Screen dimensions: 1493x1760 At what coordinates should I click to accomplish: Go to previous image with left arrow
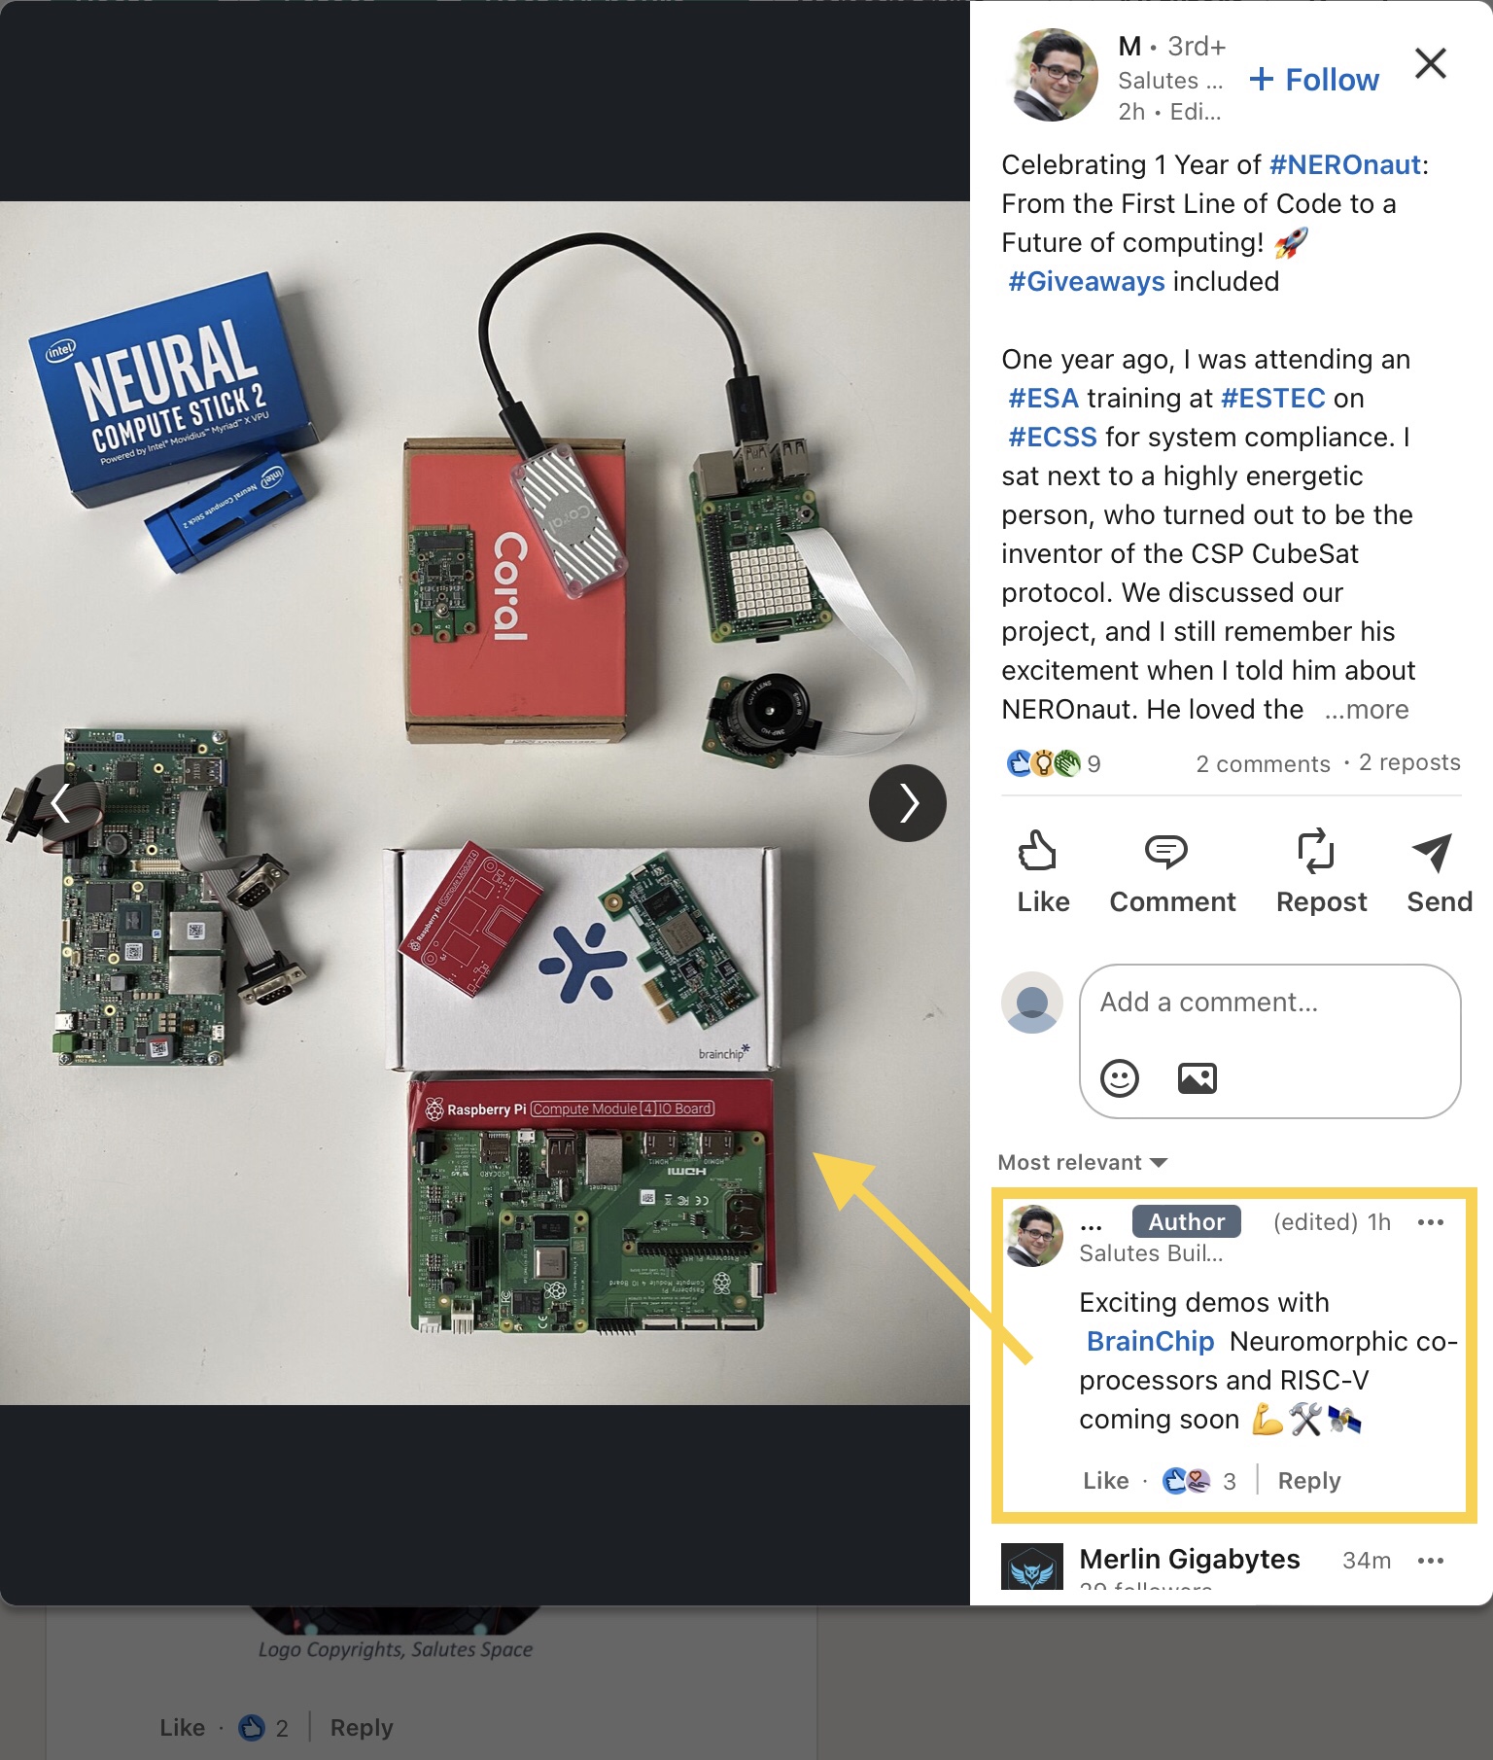(x=60, y=803)
